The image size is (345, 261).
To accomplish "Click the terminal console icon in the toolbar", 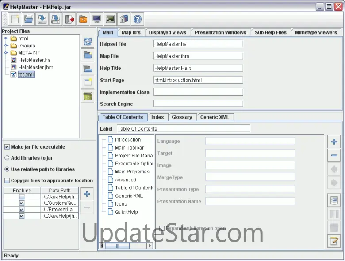I will (x=110, y=19).
